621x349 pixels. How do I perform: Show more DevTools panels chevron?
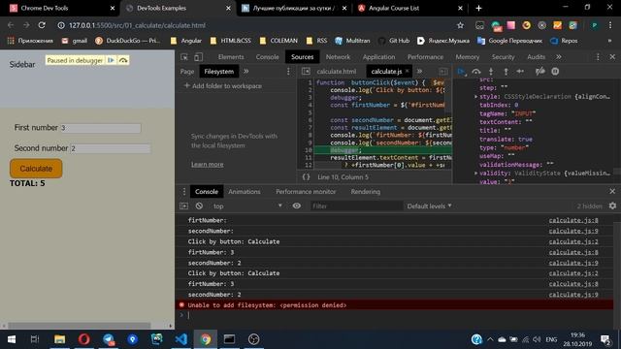[x=559, y=57]
